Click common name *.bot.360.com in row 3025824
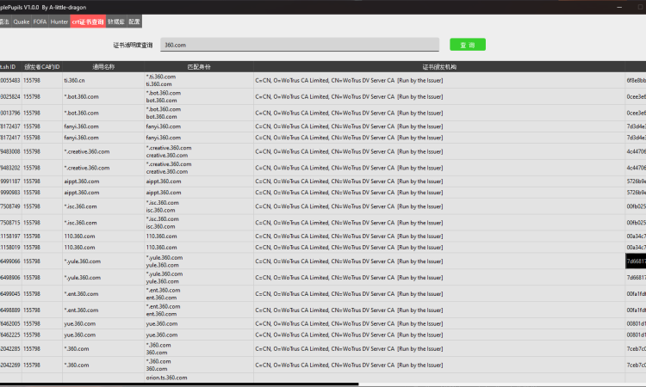Viewport: 646px width, 387px height. 103,96
